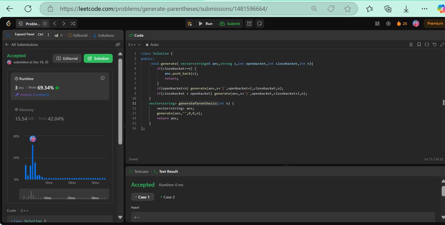The width and height of the screenshot is (445, 225).
Task: Refresh the browser page
Action: point(28,9)
